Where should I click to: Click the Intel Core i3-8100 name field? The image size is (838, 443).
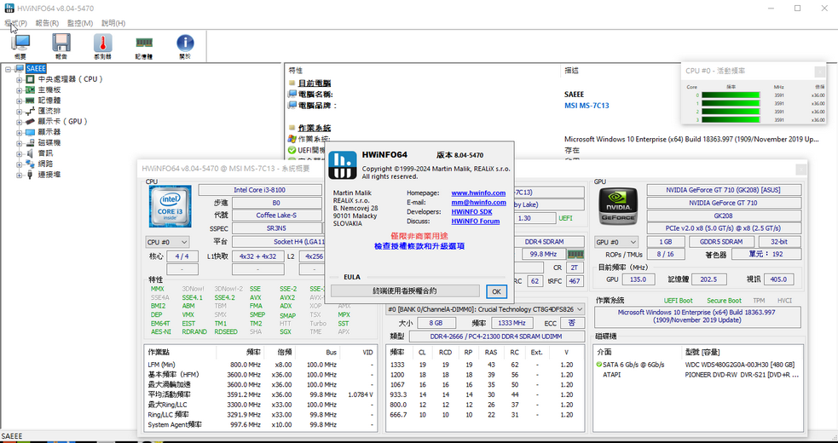pos(261,190)
